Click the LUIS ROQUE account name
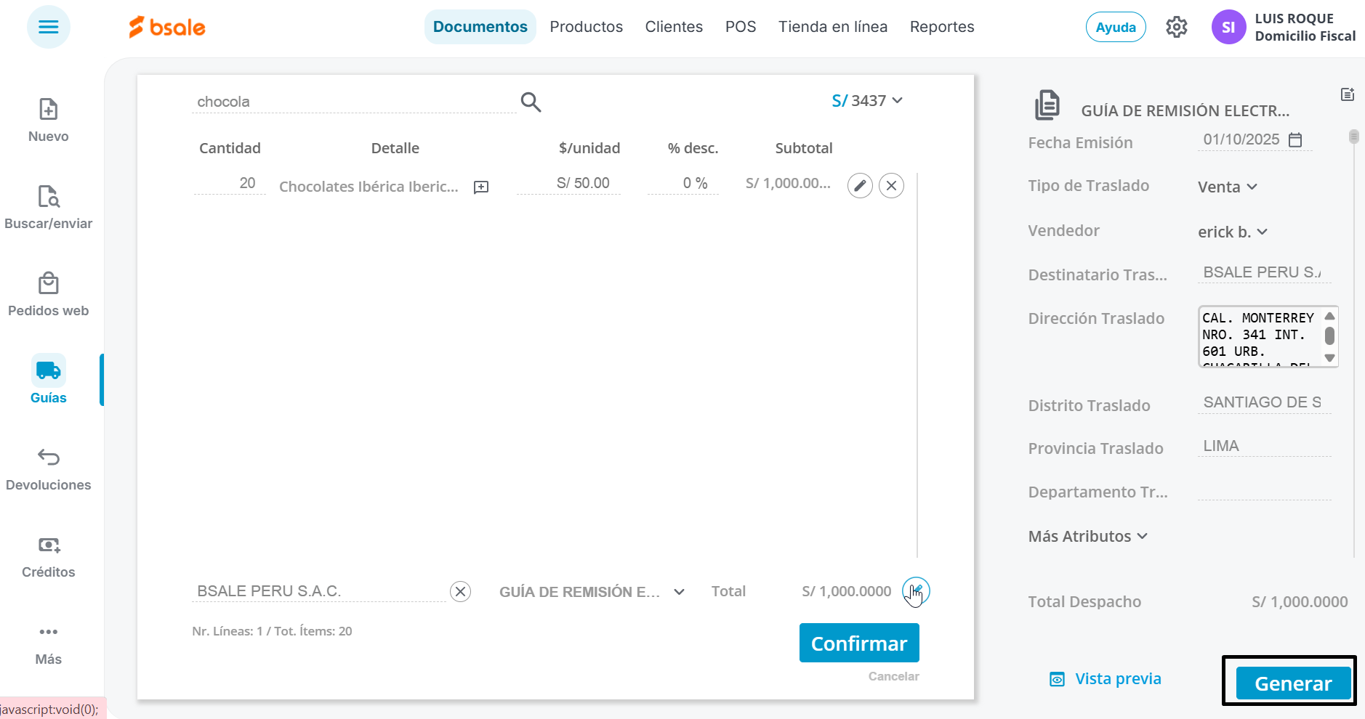Viewport: 1365px width, 719px height. coord(1294,19)
